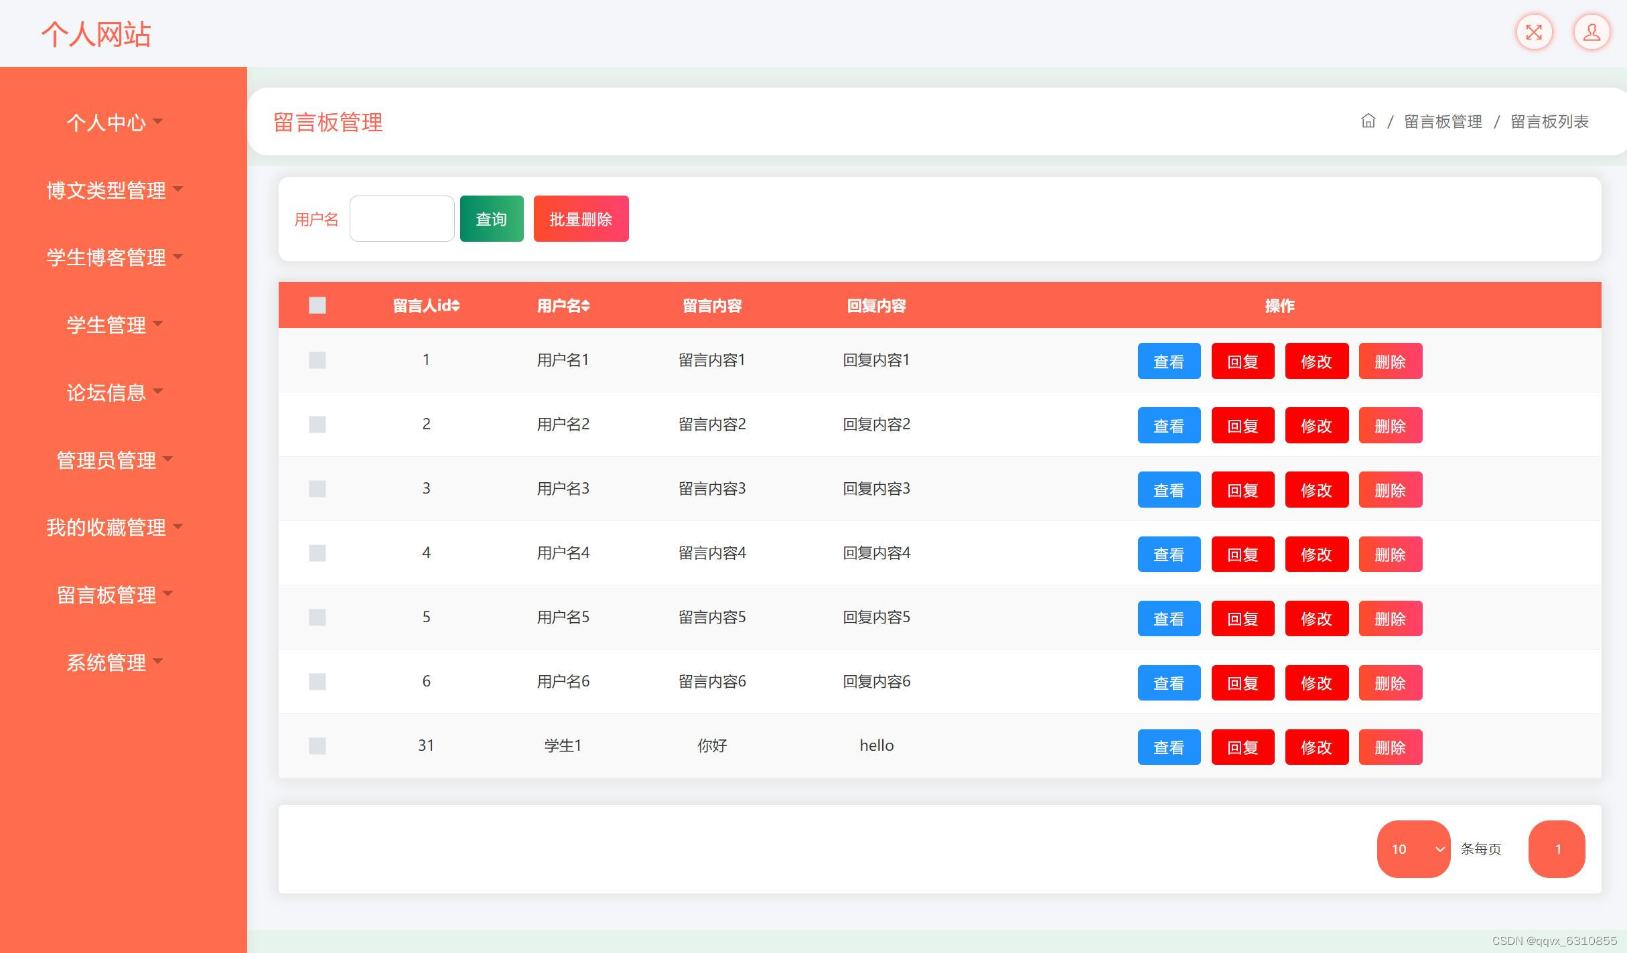
Task: Select the header select-all checkbox
Action: [x=317, y=305]
